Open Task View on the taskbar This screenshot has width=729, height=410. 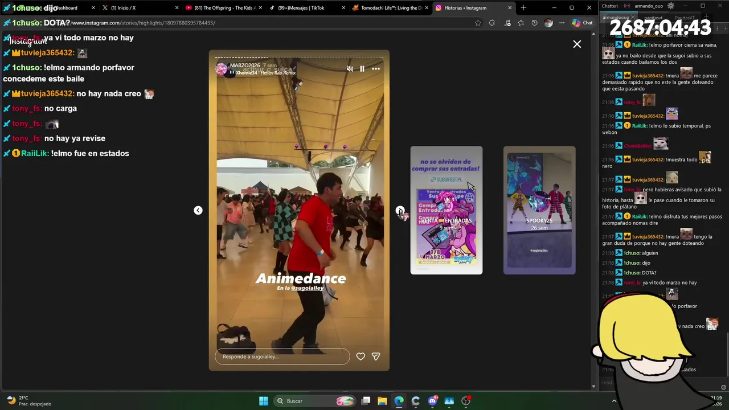pos(366,401)
